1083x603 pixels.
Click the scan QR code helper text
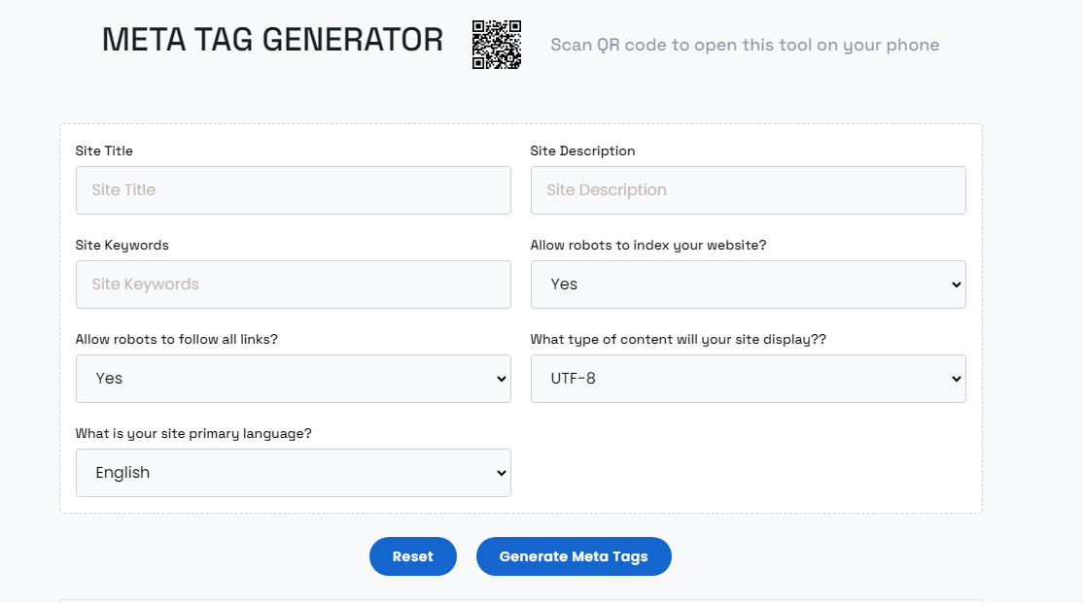pyautogui.click(x=745, y=45)
